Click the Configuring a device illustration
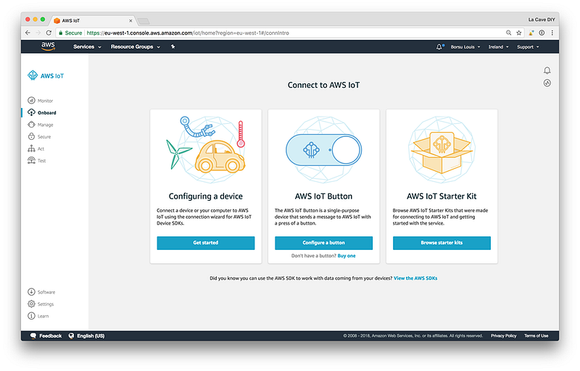This screenshot has height=371, width=580. coord(206,149)
